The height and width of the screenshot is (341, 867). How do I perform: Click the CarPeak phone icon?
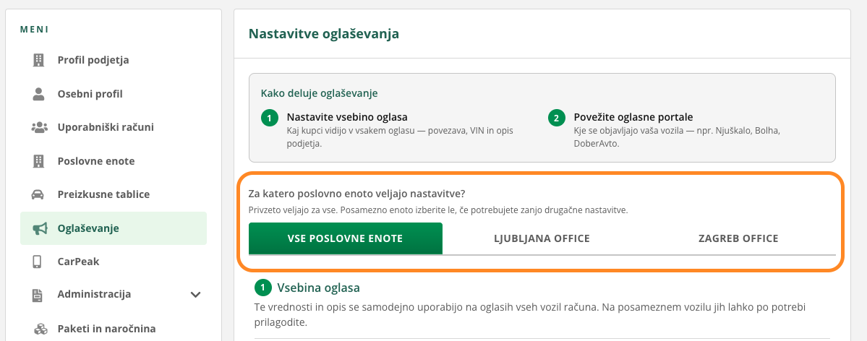[x=38, y=262]
